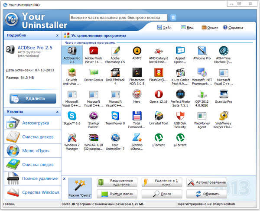Image resolution: width=260 pixels, height=211 pixels.
Task: Select the Skype 6.6 icon
Action: pos(71,116)
